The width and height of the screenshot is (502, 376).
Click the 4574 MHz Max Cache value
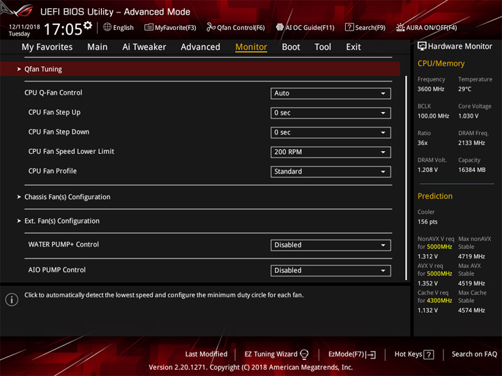pyautogui.click(x=471, y=310)
